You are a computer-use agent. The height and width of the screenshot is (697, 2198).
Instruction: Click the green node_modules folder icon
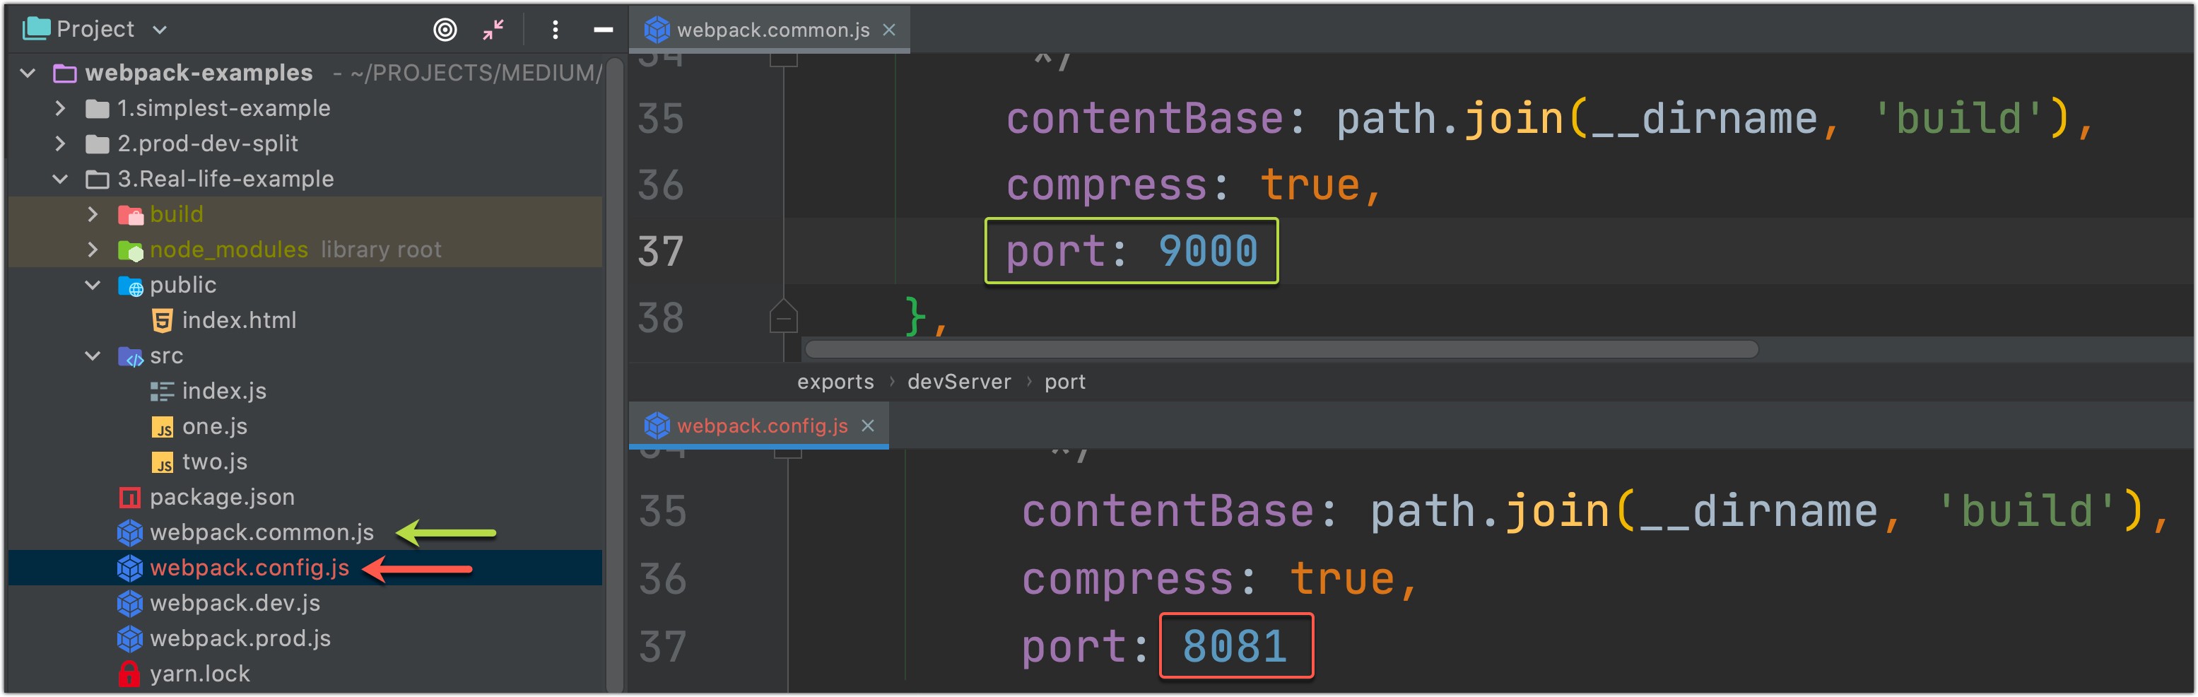(x=131, y=251)
